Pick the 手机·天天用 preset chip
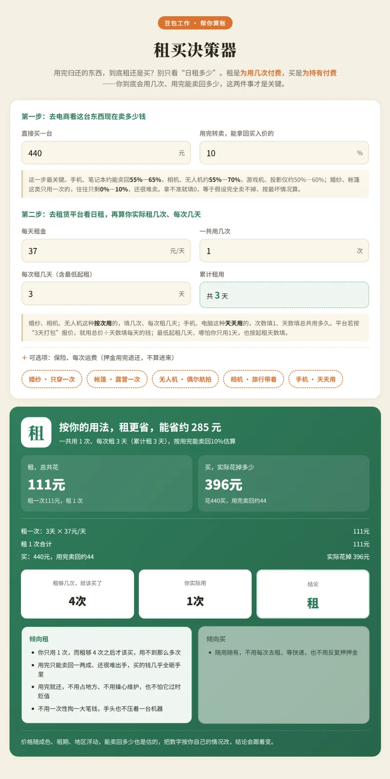The image size is (390, 779). click(x=315, y=379)
